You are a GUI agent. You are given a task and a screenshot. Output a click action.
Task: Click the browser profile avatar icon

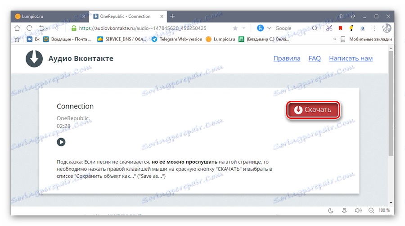pos(387,28)
